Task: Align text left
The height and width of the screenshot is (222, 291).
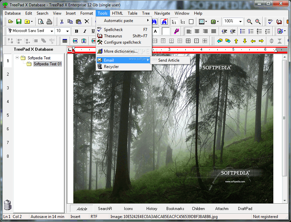Action: click(189, 31)
